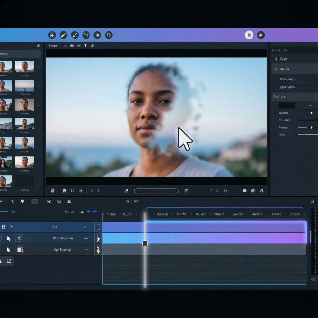Click the black color swatch in the properties panel
Image resolution: width=318 pixels, height=318 pixels.
pos(287,106)
